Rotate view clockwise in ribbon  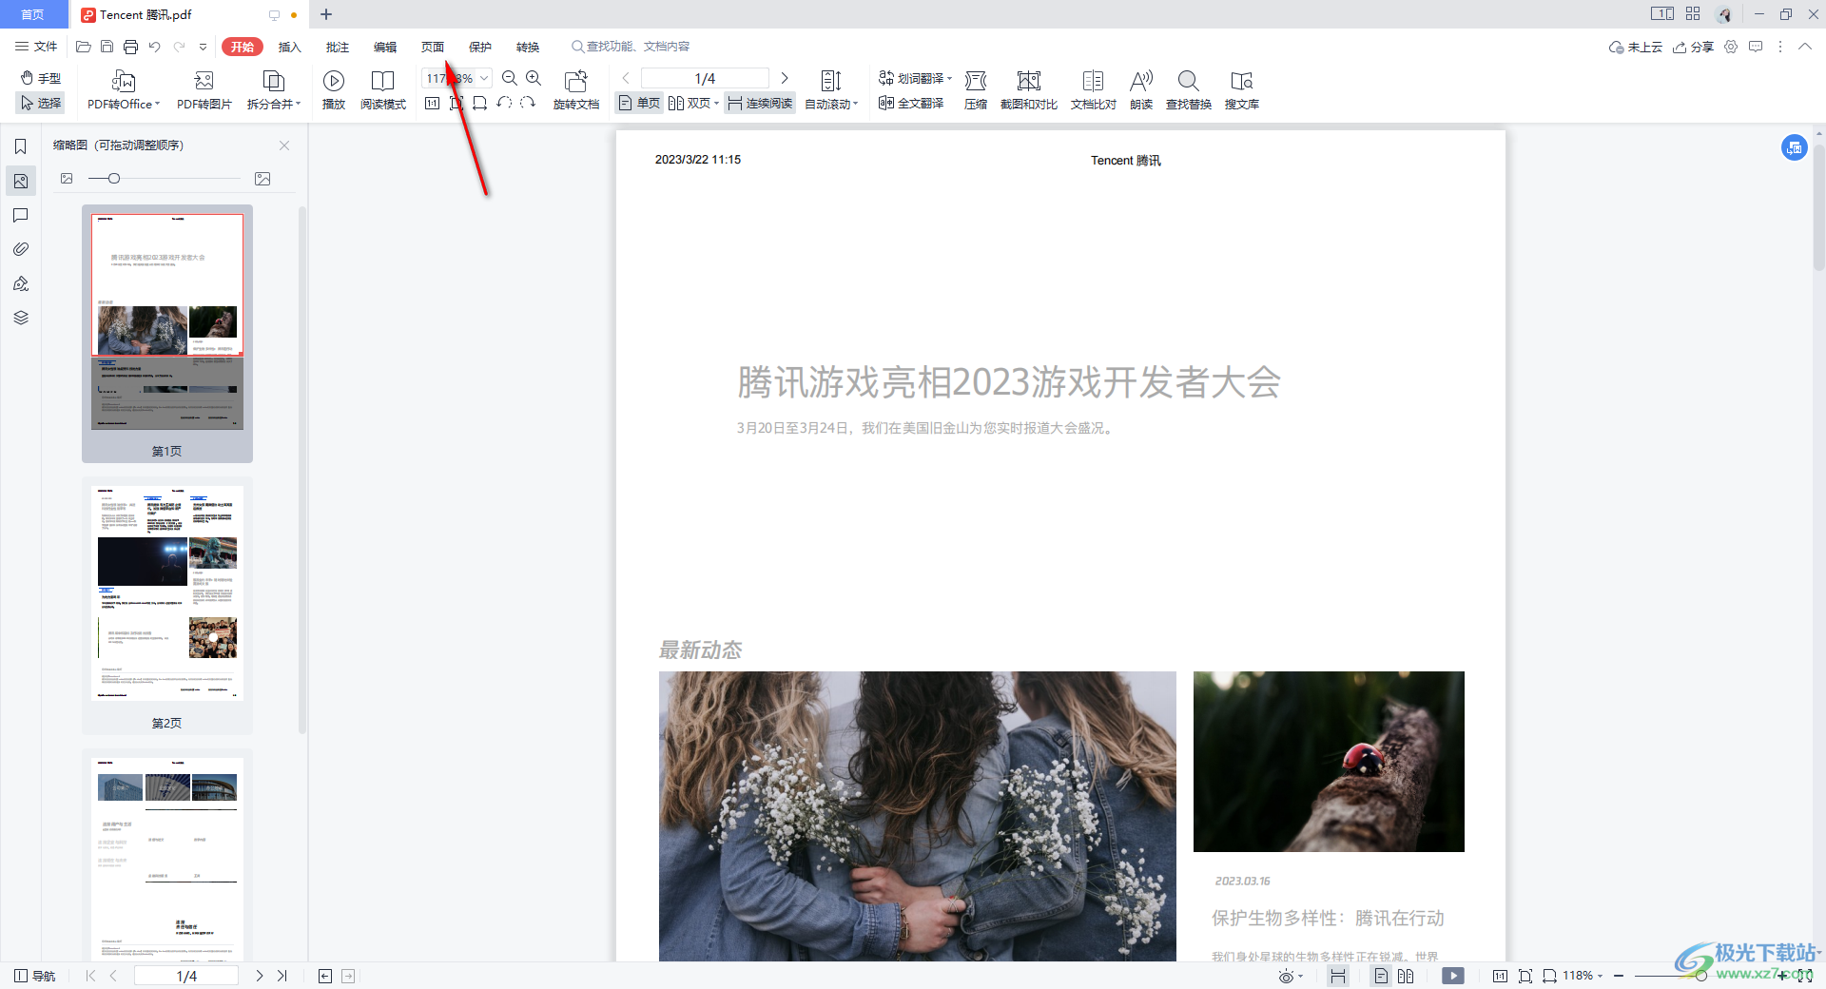click(528, 103)
